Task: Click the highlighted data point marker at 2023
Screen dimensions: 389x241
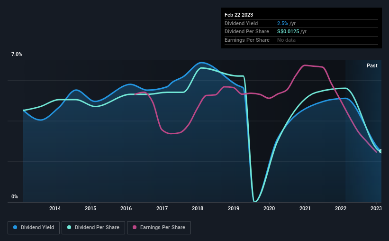Action: click(x=381, y=151)
